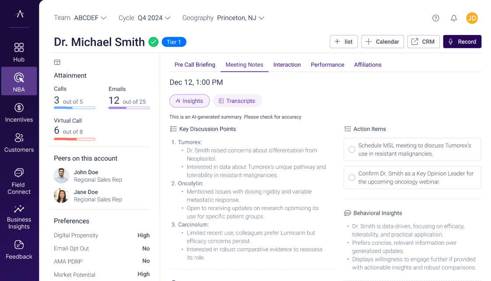Open the Performance tab
This screenshot has width=491, height=281.
(327, 65)
